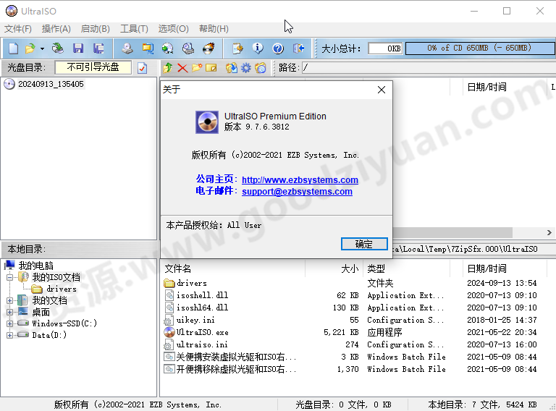
Task: Open the 启动(B) menu
Action: click(x=95, y=29)
